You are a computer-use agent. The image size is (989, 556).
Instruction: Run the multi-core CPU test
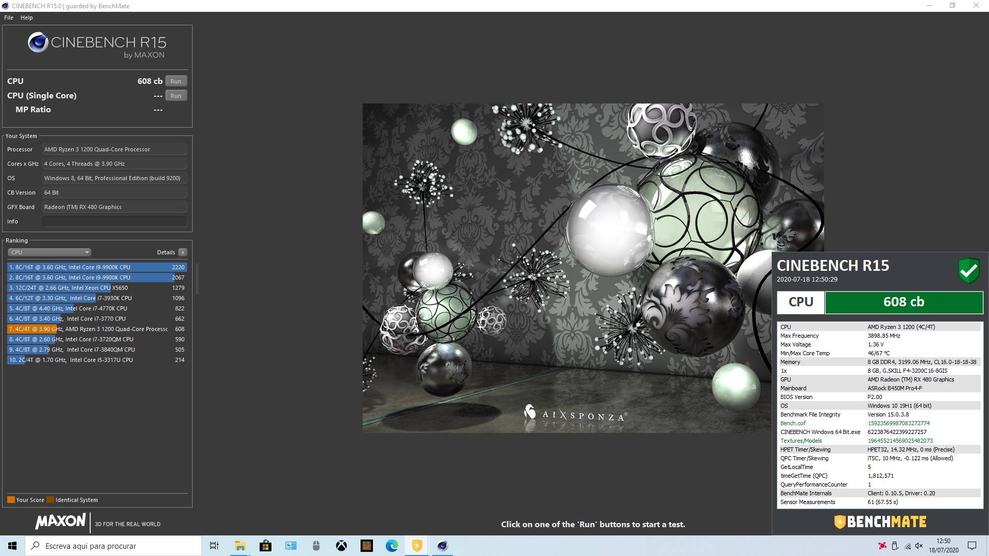[176, 81]
